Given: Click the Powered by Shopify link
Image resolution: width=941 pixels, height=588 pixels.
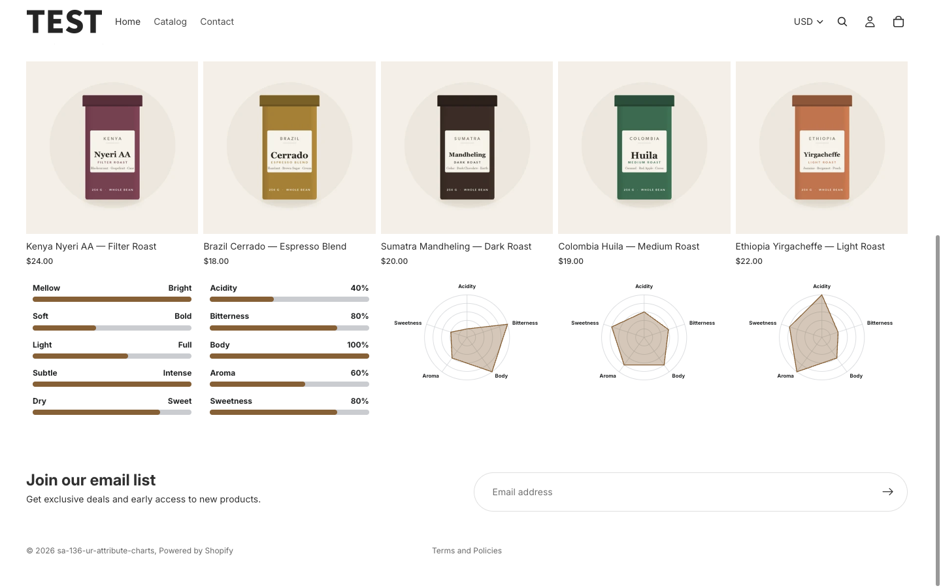Looking at the screenshot, I should (x=196, y=551).
